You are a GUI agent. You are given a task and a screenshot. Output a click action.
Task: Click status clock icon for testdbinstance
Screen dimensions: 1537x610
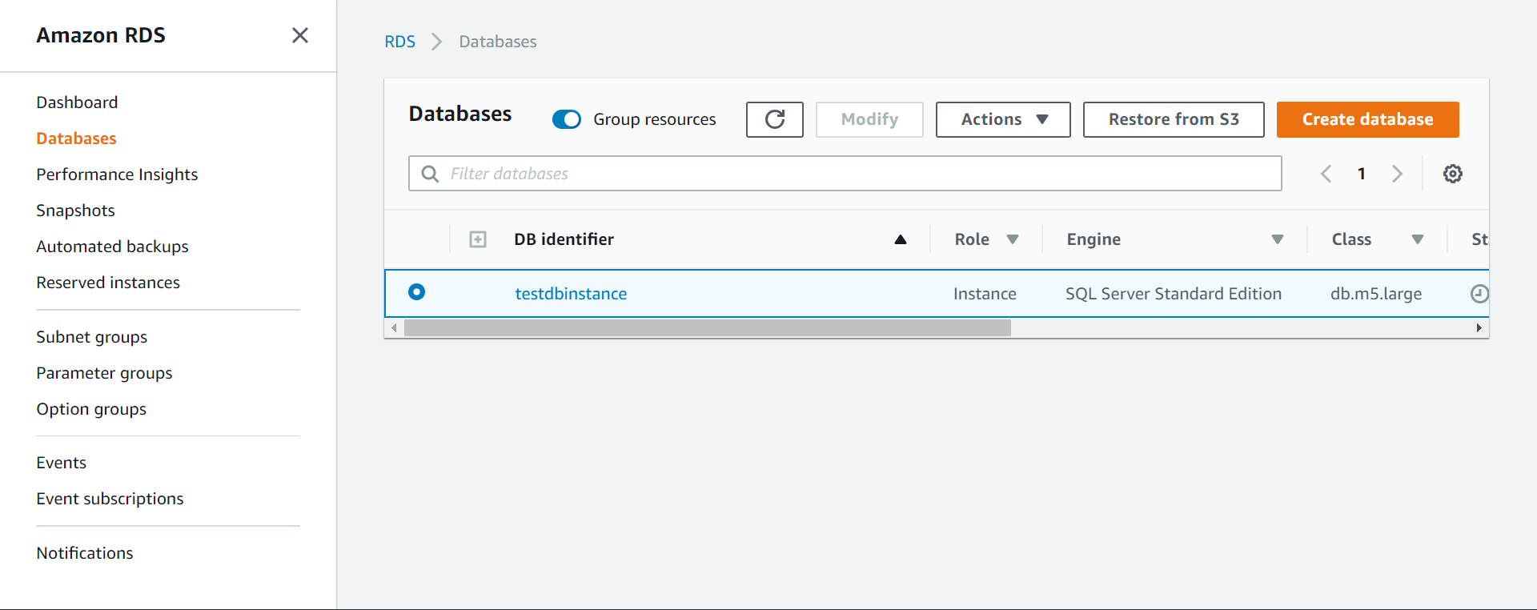click(x=1479, y=294)
